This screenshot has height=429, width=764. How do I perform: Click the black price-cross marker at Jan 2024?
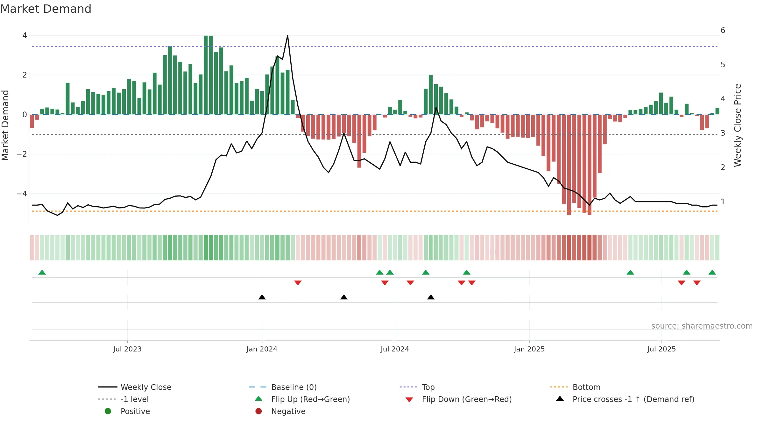(x=262, y=297)
